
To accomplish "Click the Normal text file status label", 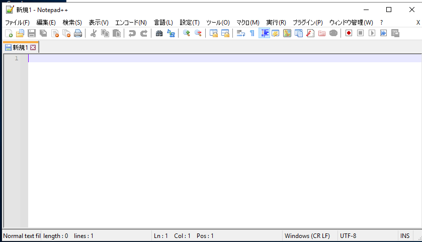I will point(22,236).
